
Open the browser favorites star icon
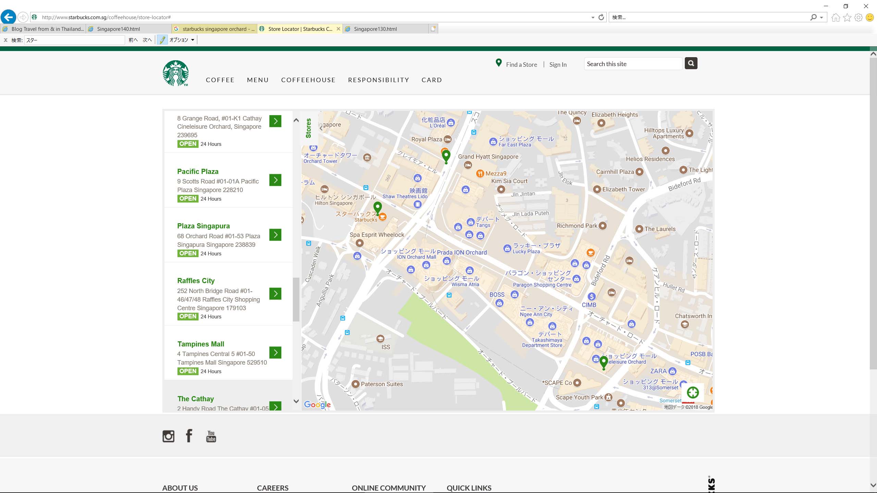coord(847,17)
